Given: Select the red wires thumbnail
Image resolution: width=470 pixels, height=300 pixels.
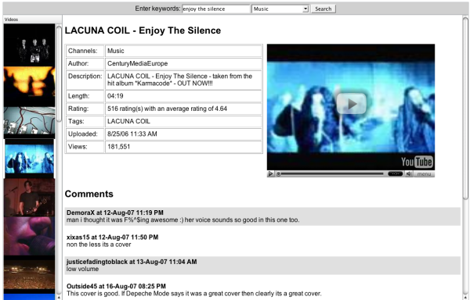Looking at the screenshot, I should [30, 120].
